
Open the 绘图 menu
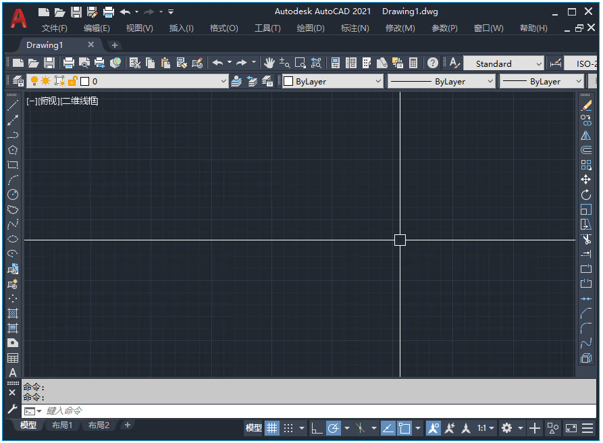(x=310, y=28)
